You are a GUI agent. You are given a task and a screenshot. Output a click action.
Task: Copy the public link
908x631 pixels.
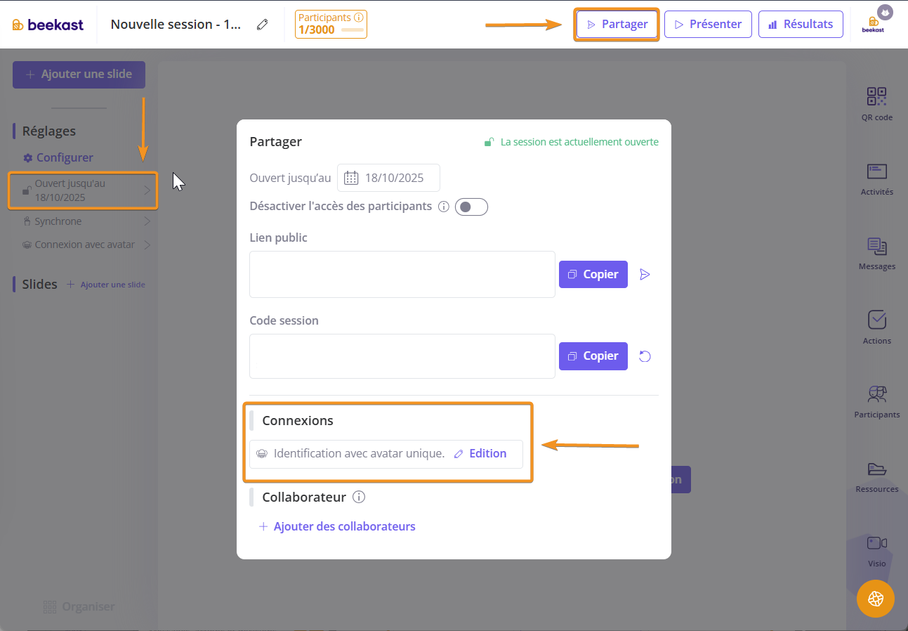pyautogui.click(x=593, y=275)
